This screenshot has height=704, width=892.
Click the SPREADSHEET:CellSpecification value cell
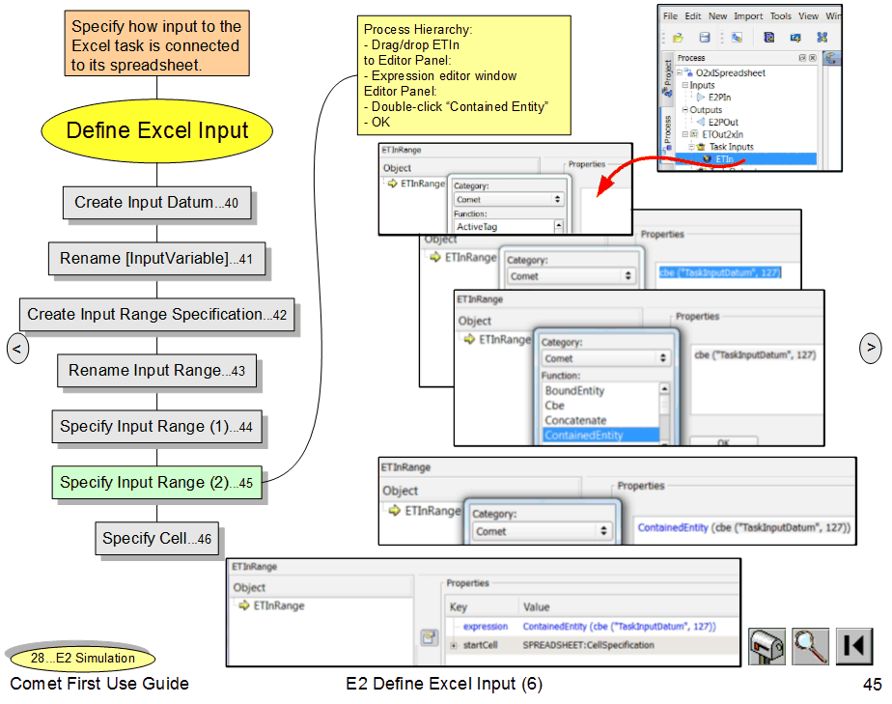click(588, 645)
